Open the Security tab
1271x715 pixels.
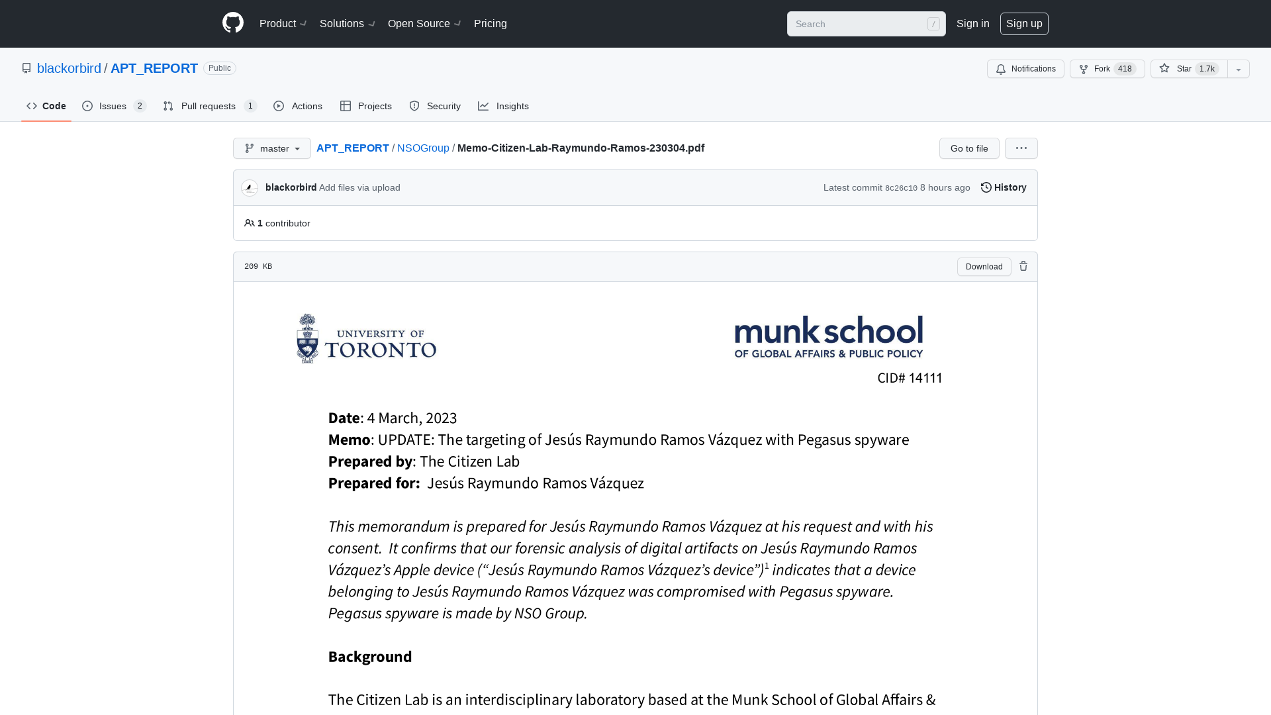click(x=435, y=106)
